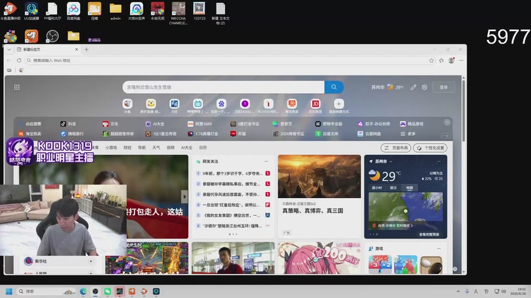
Task: Focus Windows taskbar search box
Action: (46, 291)
